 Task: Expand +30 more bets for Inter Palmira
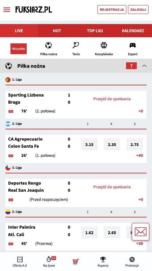(140, 244)
